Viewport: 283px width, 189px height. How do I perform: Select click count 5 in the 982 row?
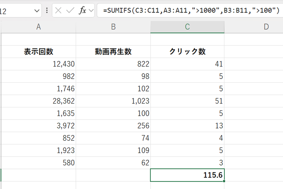(187, 77)
